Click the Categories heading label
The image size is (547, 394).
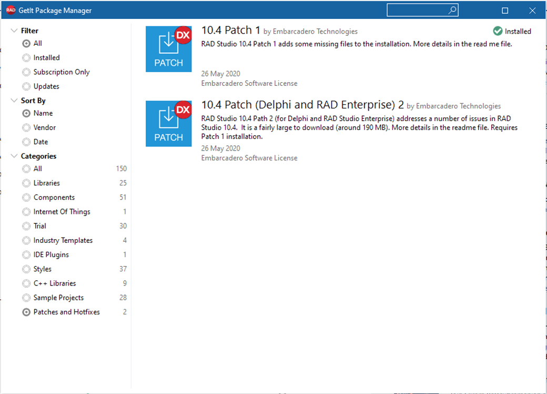point(38,156)
